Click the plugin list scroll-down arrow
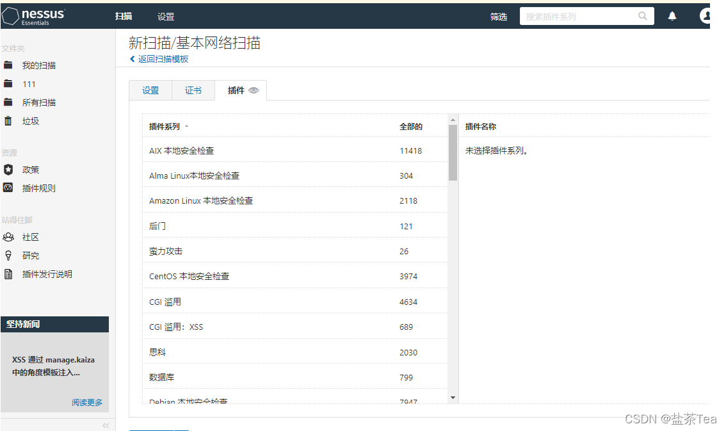726x431 pixels. [453, 398]
